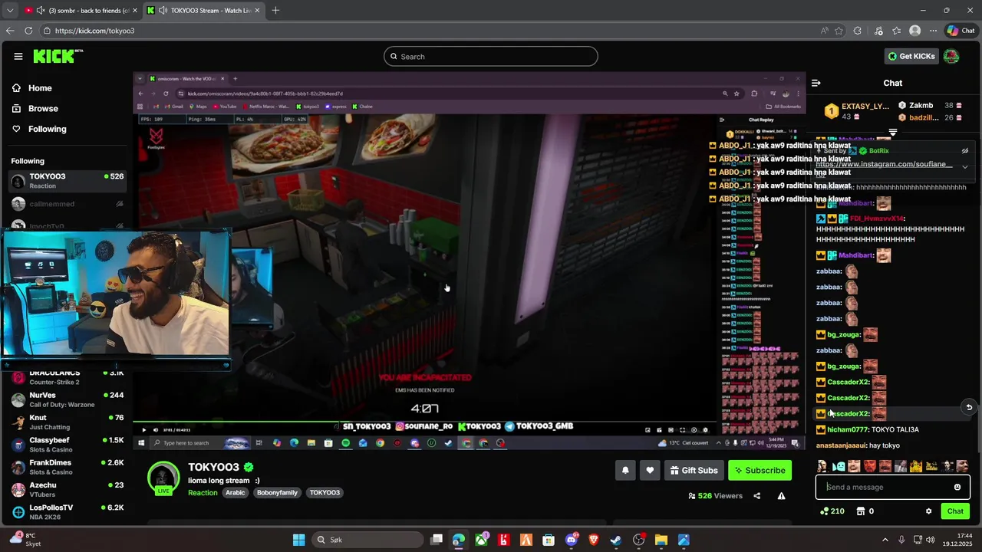Expand the gift leaderboard in chat
The image size is (982, 552).
click(x=892, y=132)
